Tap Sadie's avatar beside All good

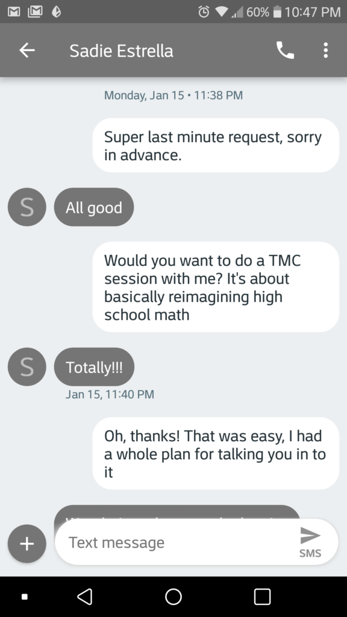coord(27,207)
